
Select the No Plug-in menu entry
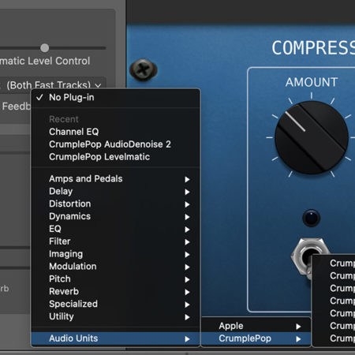pyautogui.click(x=115, y=98)
